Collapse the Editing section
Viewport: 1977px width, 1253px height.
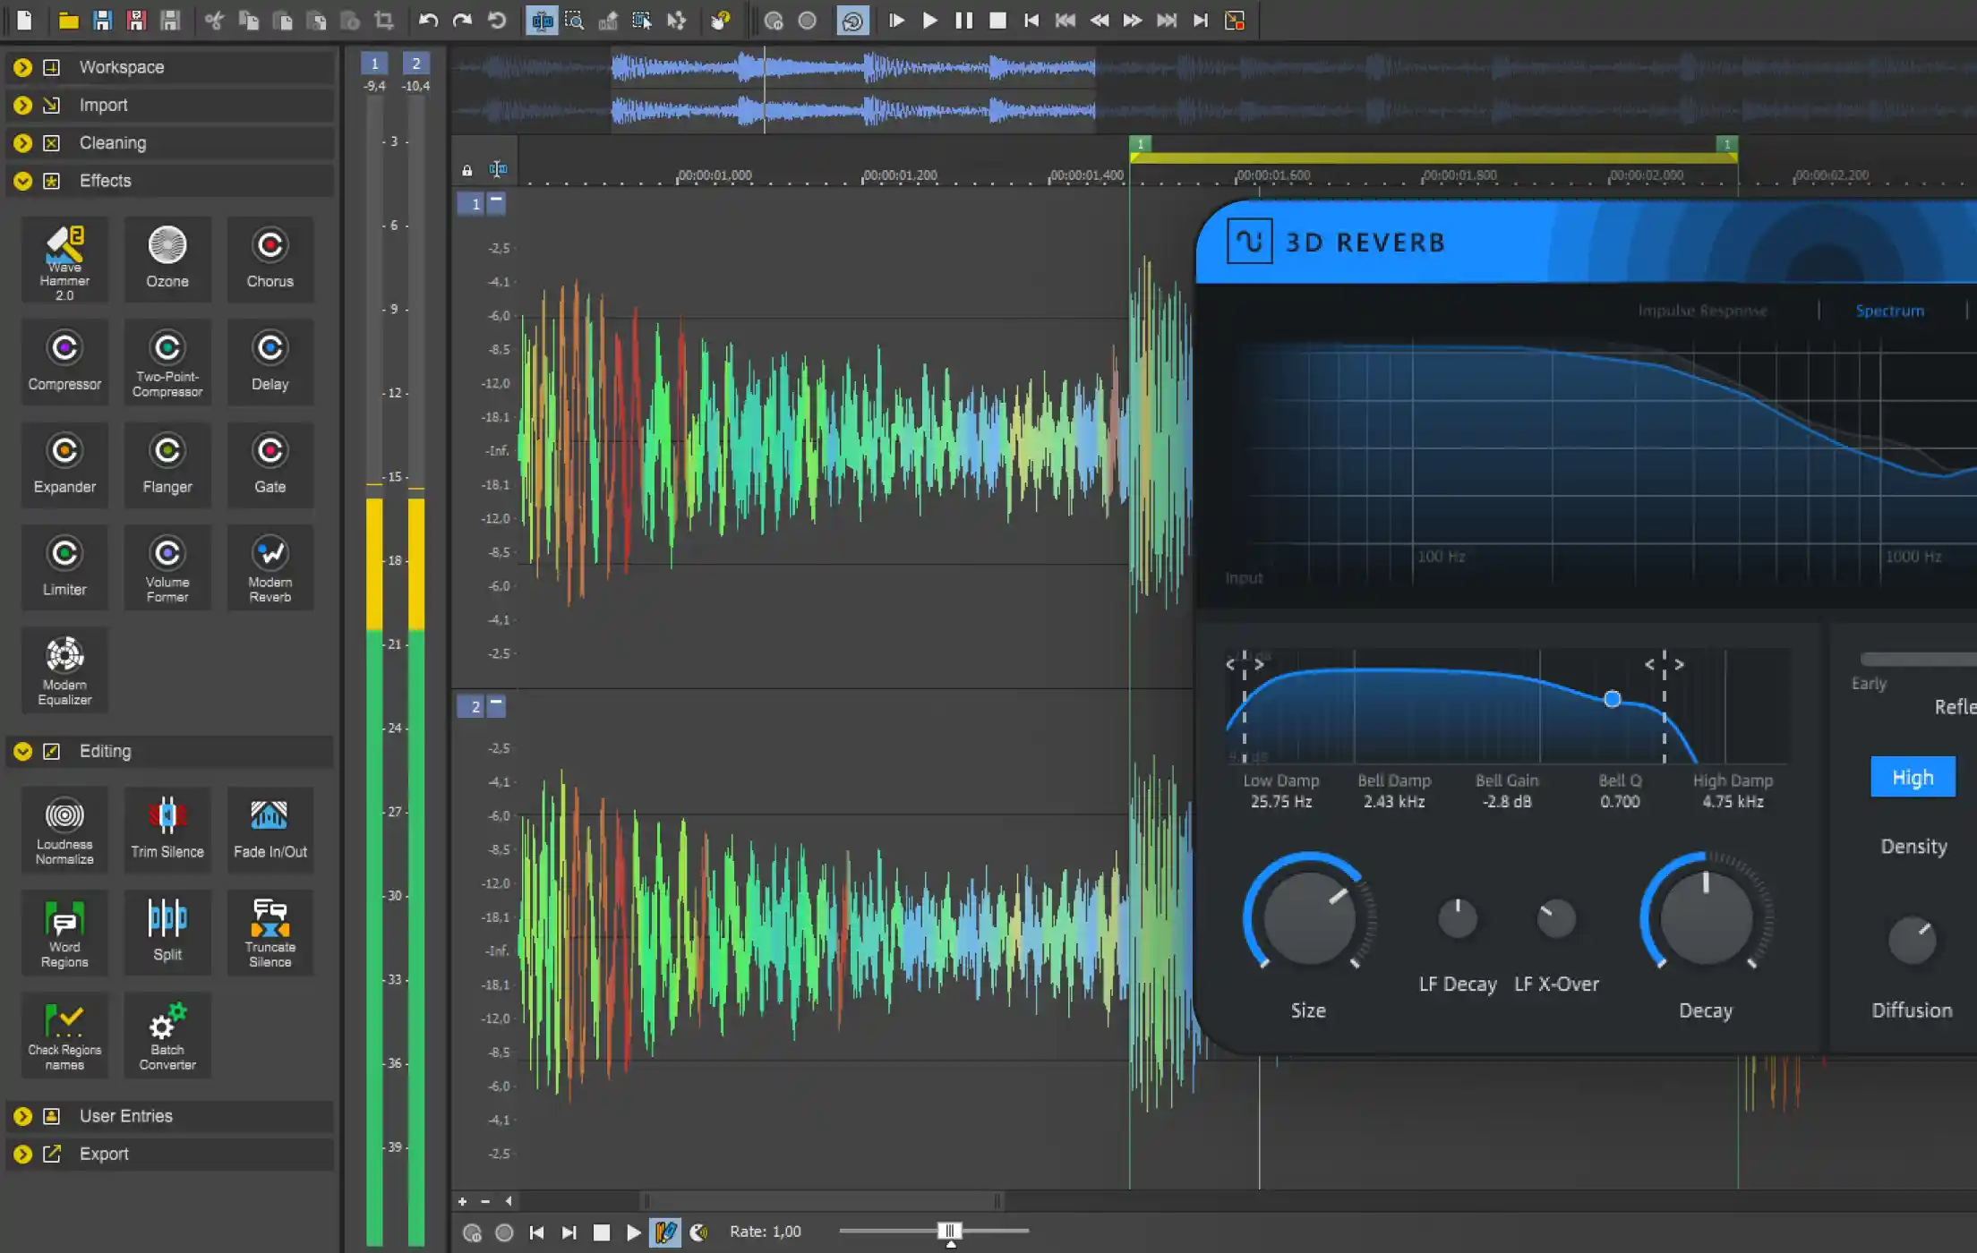click(x=23, y=752)
